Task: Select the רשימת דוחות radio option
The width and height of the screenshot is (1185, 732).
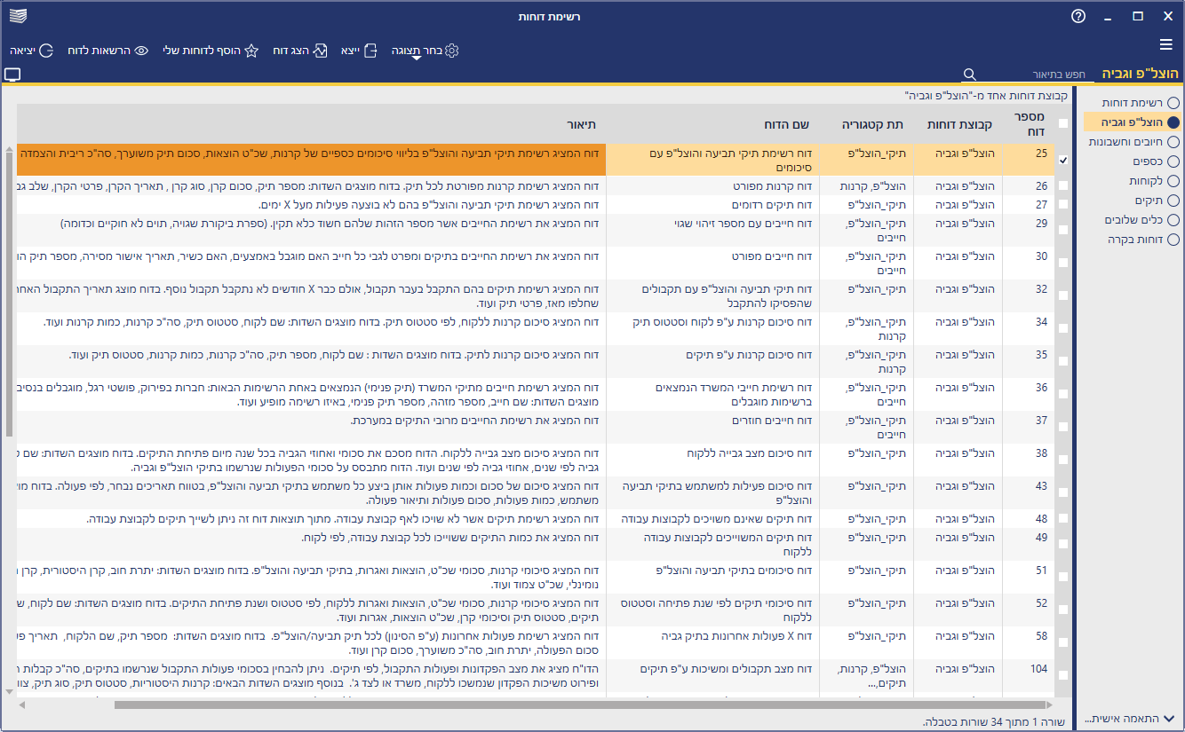Action: tap(1173, 103)
